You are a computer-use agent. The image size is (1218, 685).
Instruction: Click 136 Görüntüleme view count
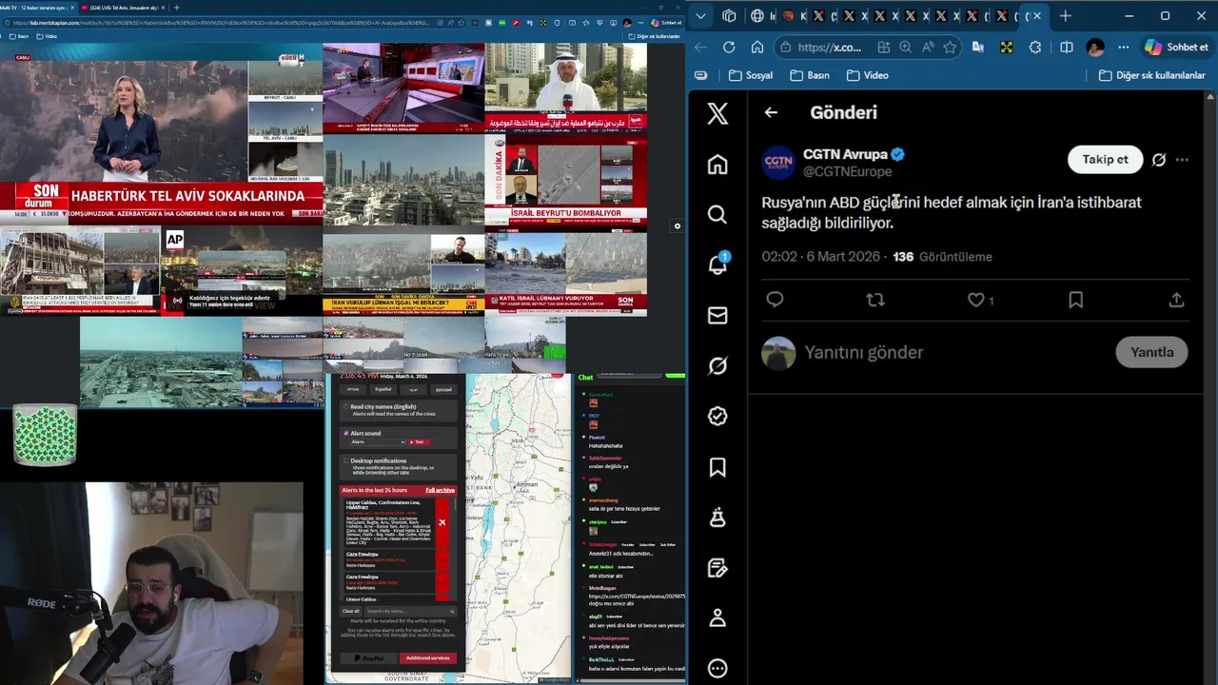(x=942, y=257)
